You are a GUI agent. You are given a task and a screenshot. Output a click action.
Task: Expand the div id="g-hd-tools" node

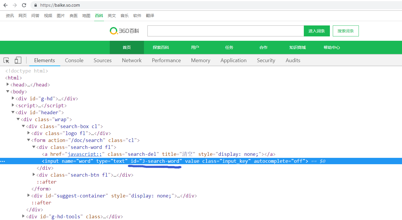(x=23, y=216)
